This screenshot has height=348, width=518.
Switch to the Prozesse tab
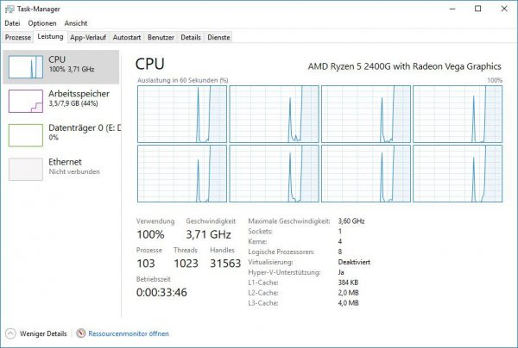18,38
